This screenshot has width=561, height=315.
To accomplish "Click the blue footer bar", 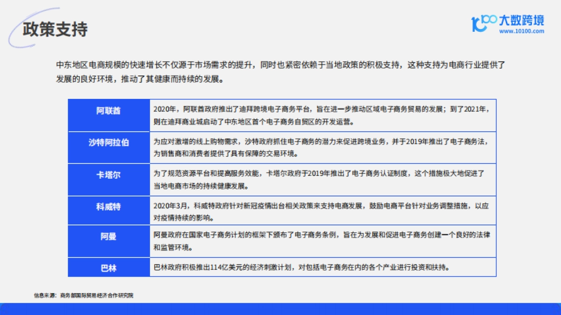I will pyautogui.click(x=280, y=309).
